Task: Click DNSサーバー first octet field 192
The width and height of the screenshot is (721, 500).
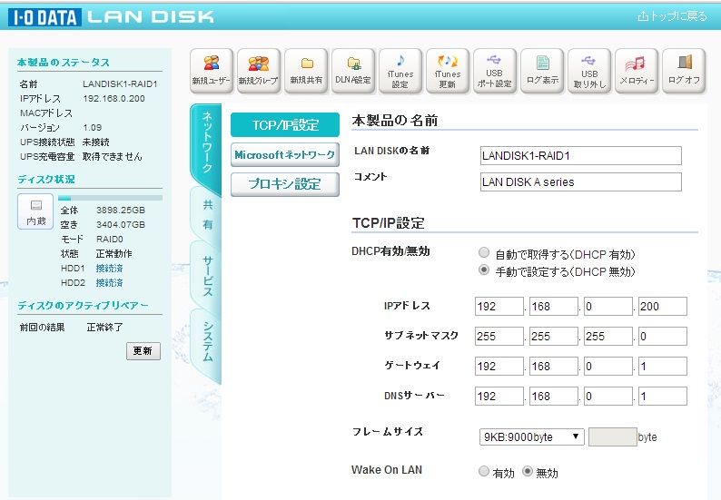Action: pyautogui.click(x=499, y=397)
